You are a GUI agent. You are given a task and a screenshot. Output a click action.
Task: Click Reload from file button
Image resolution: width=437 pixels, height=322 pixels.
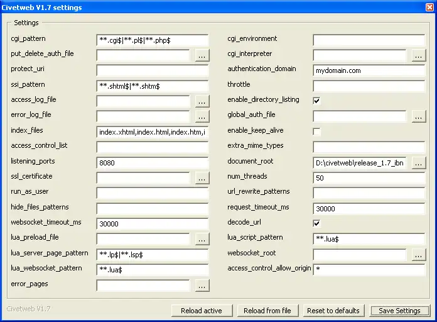coord(267,311)
